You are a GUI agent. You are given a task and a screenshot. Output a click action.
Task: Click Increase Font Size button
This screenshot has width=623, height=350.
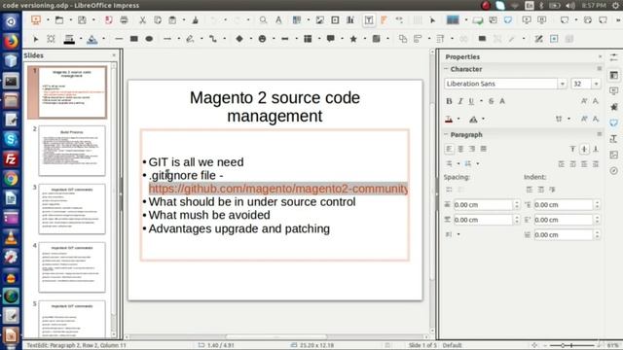point(584,101)
